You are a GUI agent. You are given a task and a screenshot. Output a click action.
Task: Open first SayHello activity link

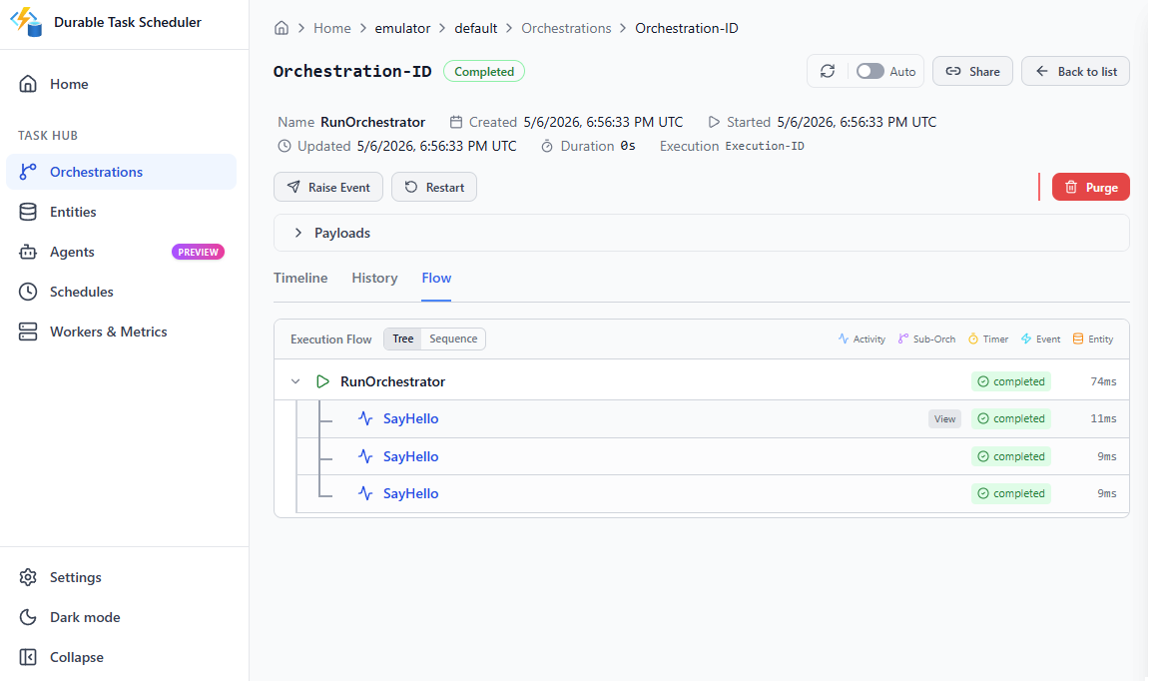[410, 419]
